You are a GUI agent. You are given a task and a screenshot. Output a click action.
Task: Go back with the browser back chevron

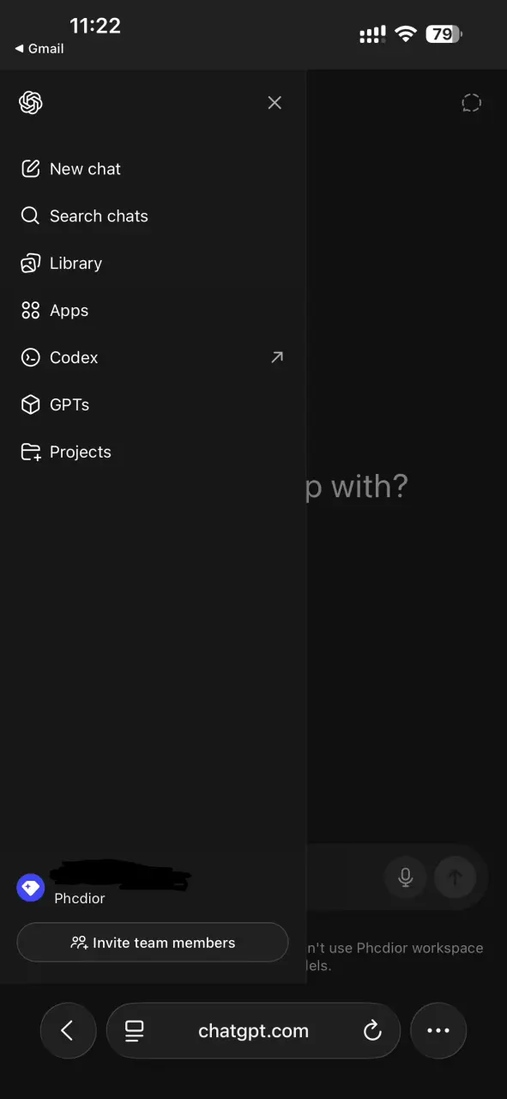(68, 1031)
